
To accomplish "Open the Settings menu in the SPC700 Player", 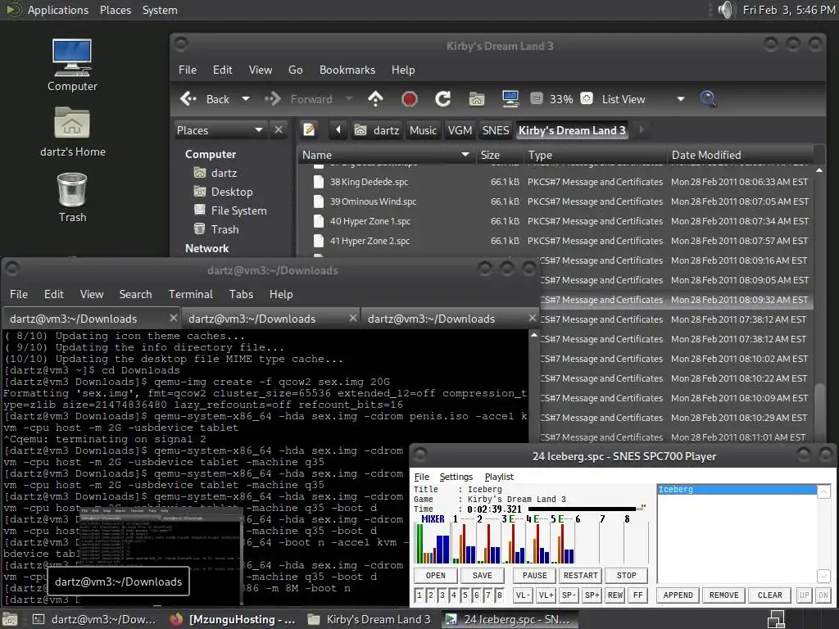I will [456, 477].
